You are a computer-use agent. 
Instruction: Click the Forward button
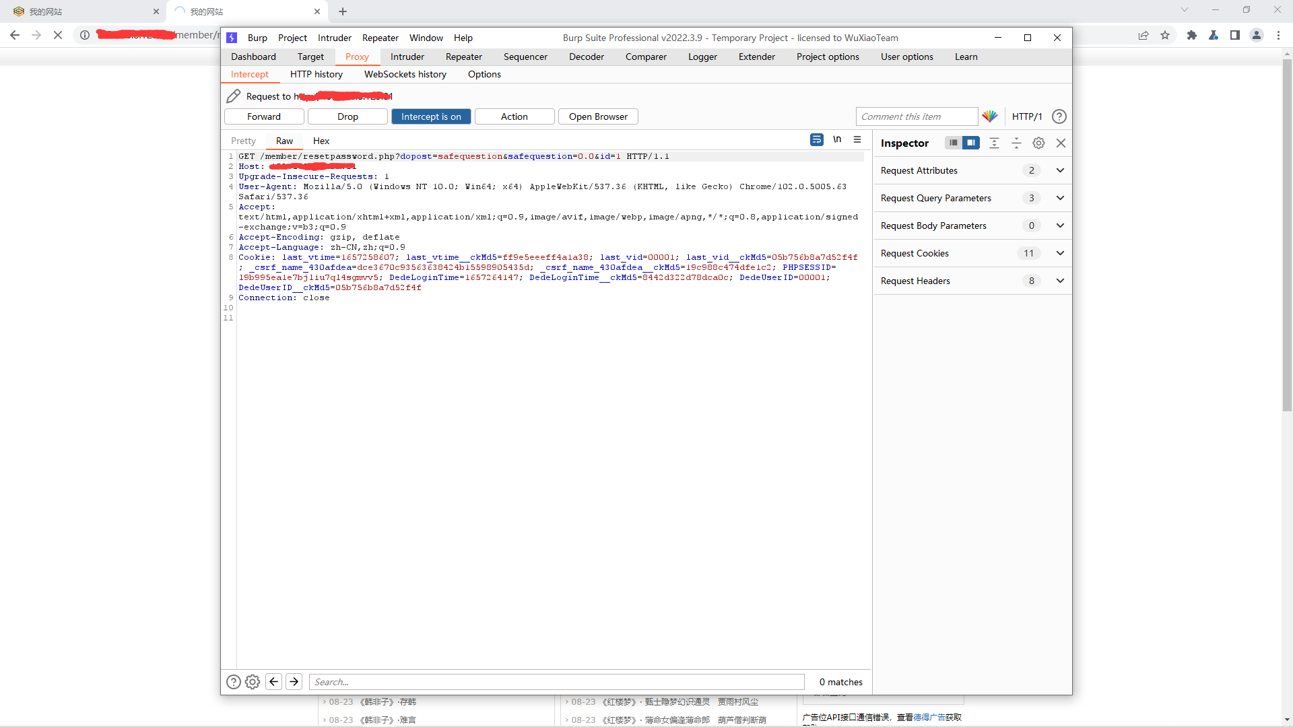click(x=264, y=116)
